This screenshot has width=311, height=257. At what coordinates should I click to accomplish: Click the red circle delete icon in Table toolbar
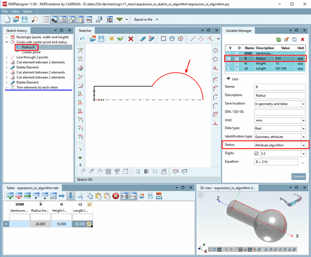pyautogui.click(x=116, y=196)
